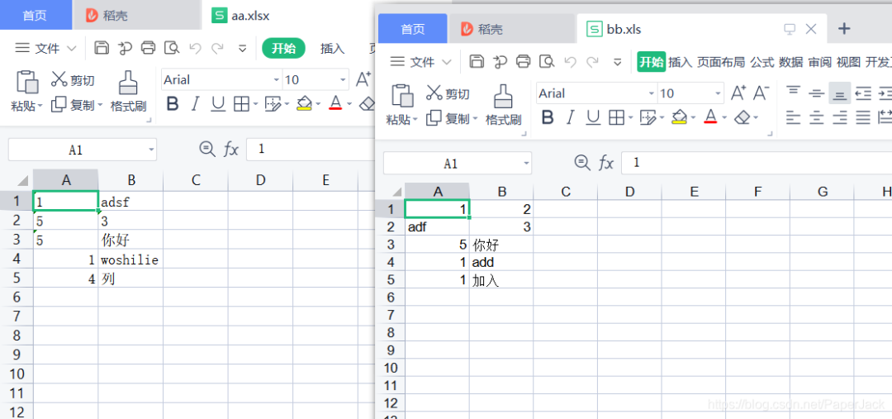Click 首页 tab in aa.xlsx window

click(36, 16)
